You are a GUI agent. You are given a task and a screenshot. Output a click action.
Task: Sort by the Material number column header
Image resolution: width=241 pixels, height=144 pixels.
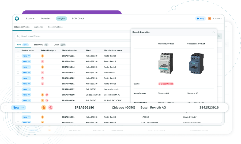(x=70, y=50)
